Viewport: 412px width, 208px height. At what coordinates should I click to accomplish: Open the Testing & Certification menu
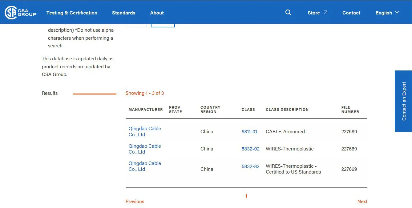[x=72, y=13]
